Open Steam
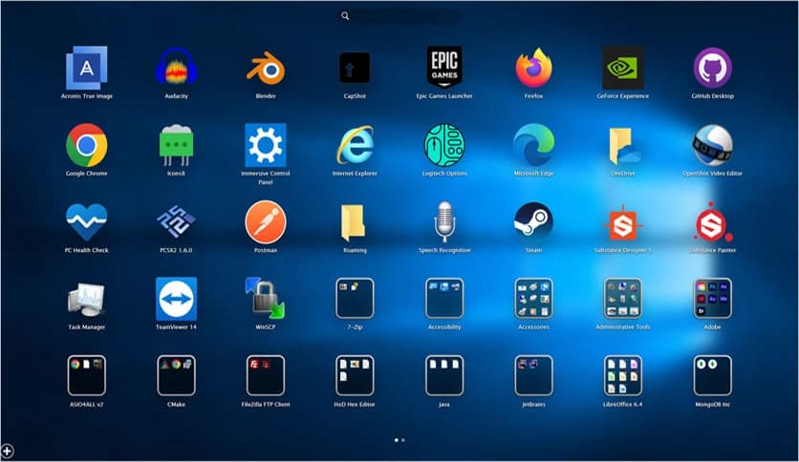 [533, 221]
